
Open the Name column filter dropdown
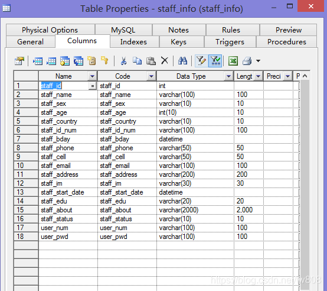[92, 76]
